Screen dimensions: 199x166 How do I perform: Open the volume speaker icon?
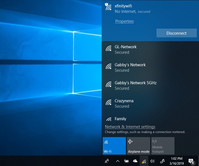152,161
